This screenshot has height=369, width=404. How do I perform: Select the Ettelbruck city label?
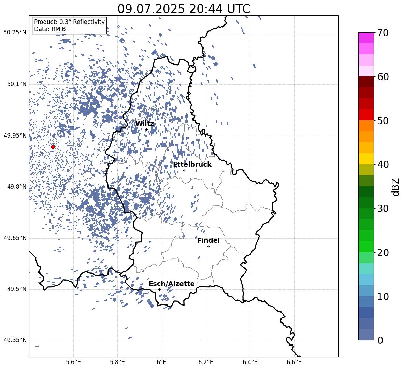192,165
